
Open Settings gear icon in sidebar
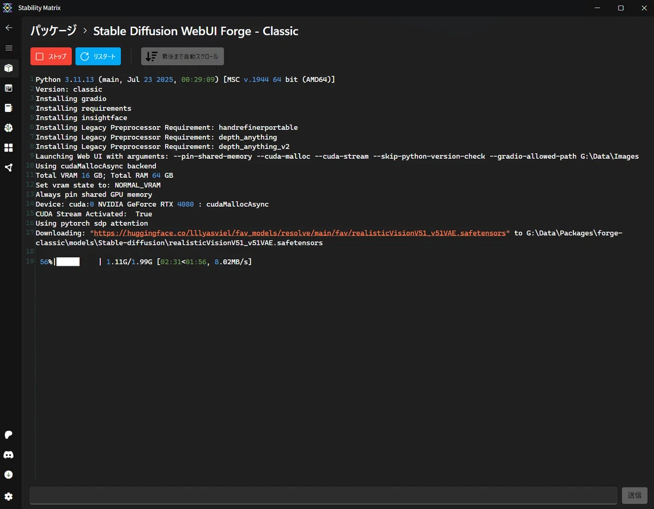9,496
